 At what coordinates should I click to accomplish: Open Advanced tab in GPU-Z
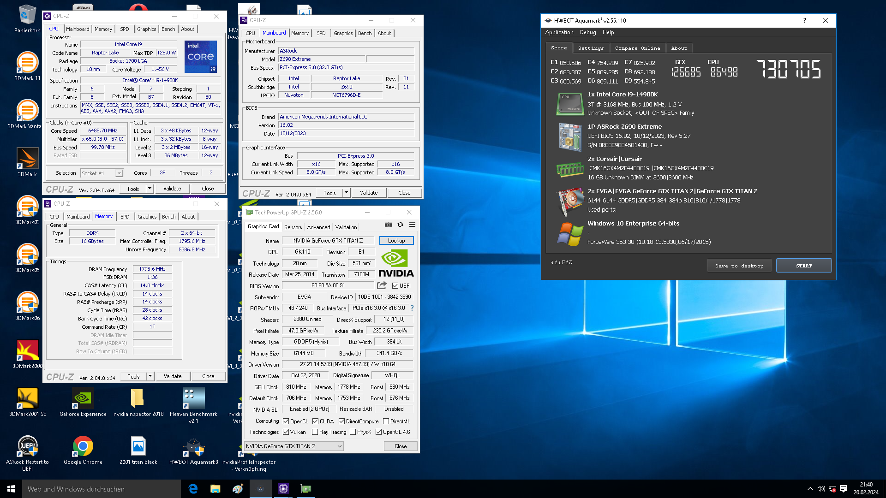[318, 227]
